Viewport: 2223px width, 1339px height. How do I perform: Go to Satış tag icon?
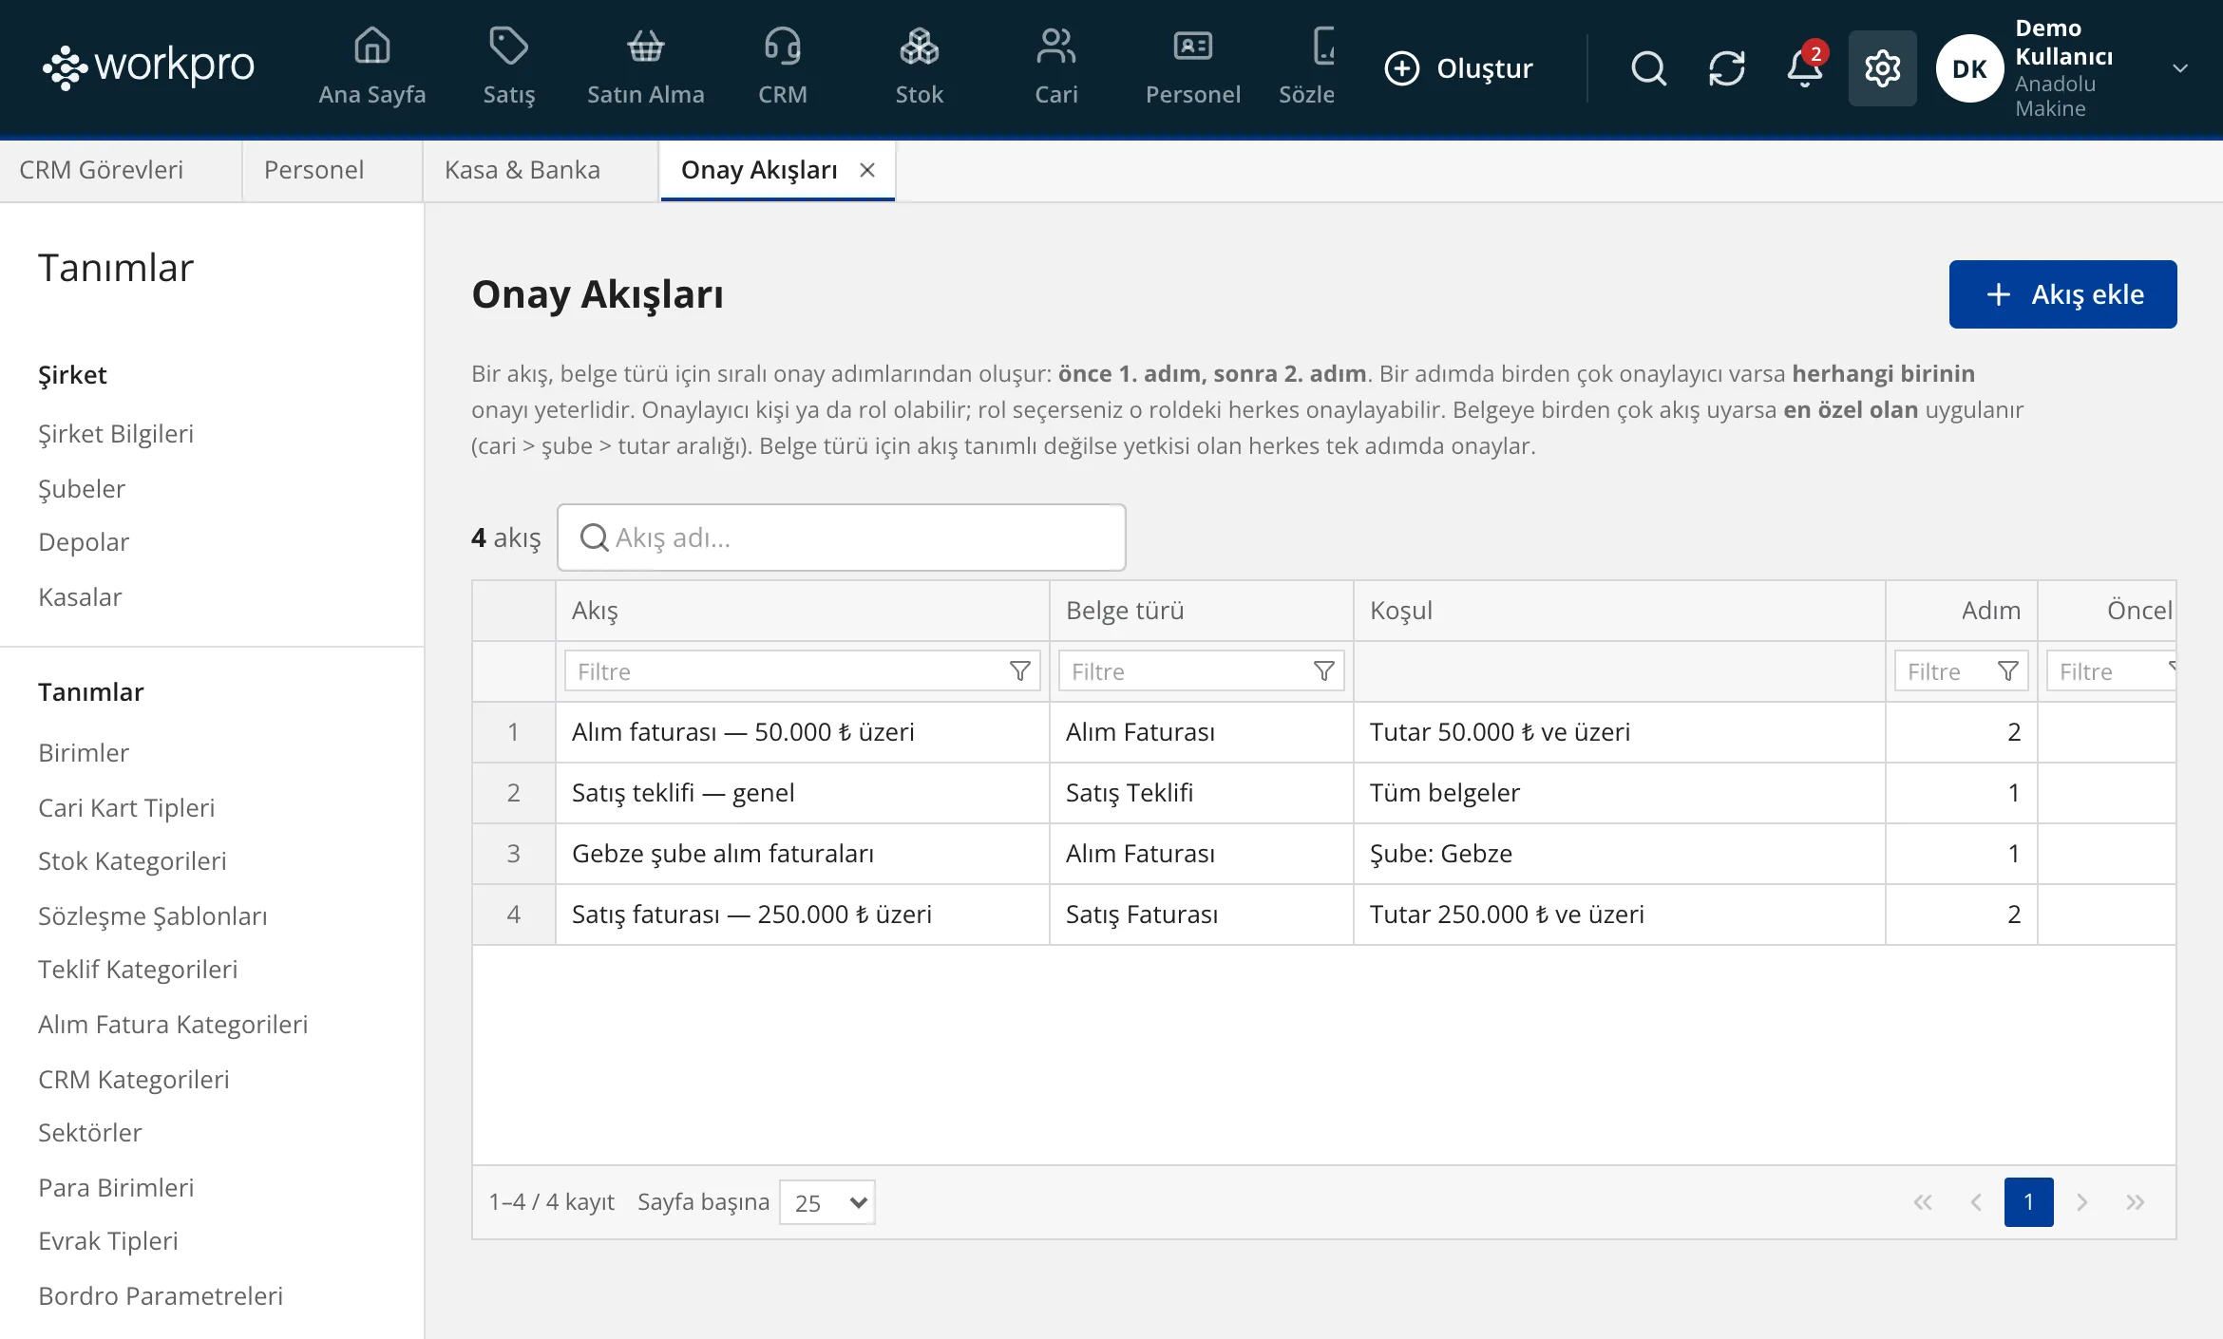tap(508, 46)
